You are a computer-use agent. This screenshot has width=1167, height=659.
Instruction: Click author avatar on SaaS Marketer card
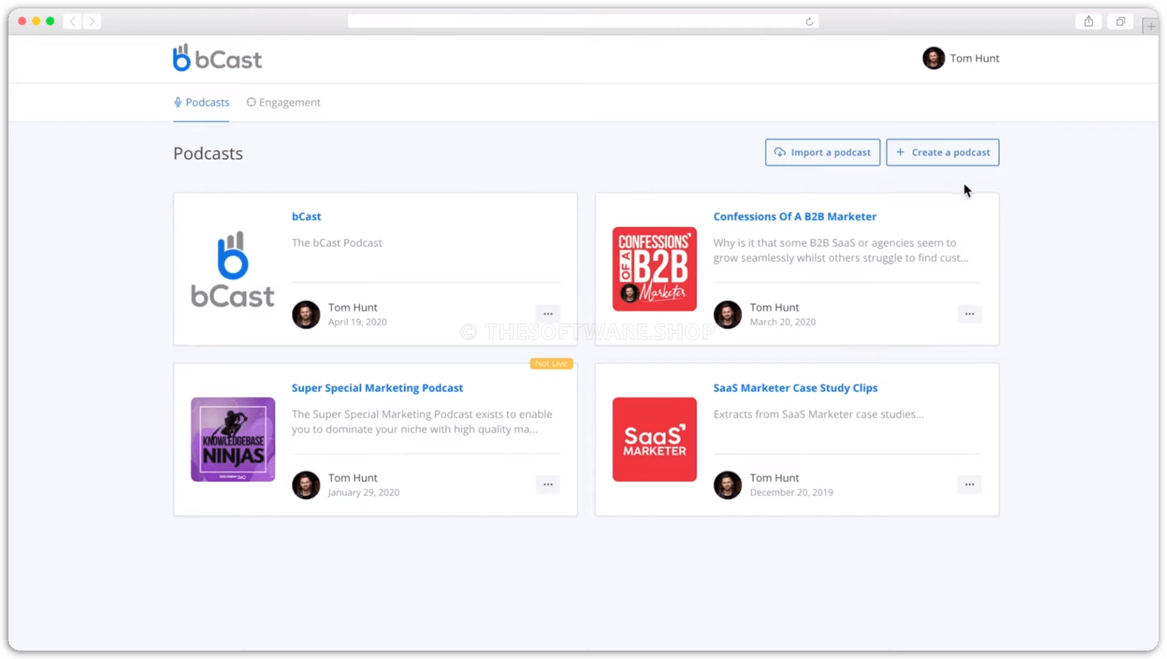click(x=728, y=485)
